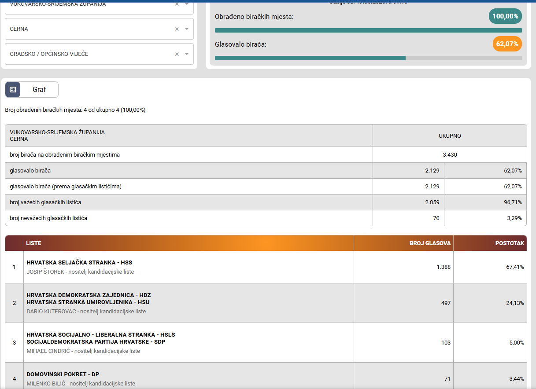Click the 100,00% processed badge
Image resolution: width=536 pixels, height=389 pixels.
coord(505,16)
